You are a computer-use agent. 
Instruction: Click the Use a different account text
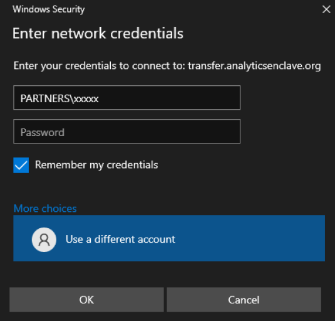(120, 239)
